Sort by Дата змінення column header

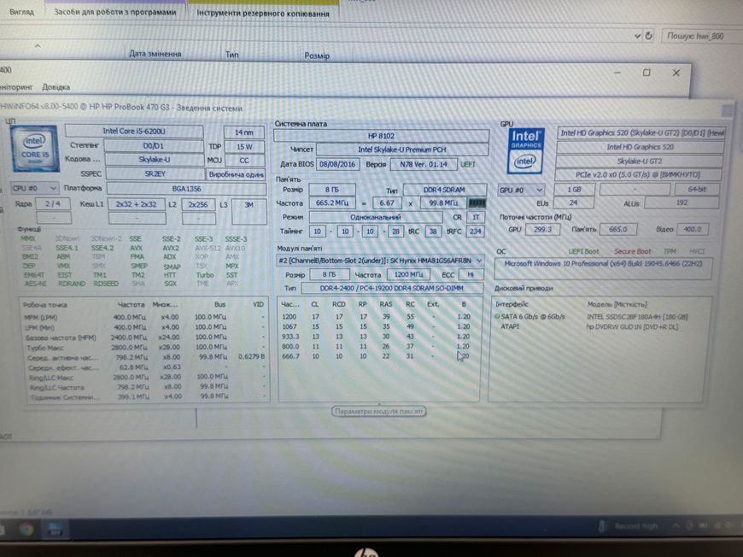(155, 54)
